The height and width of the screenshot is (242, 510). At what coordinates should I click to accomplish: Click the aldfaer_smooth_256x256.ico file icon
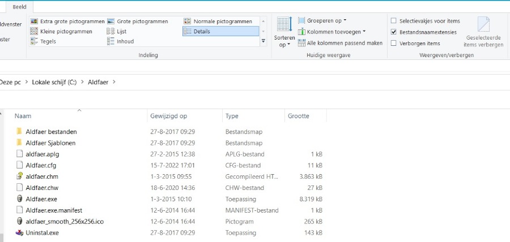[19, 221]
